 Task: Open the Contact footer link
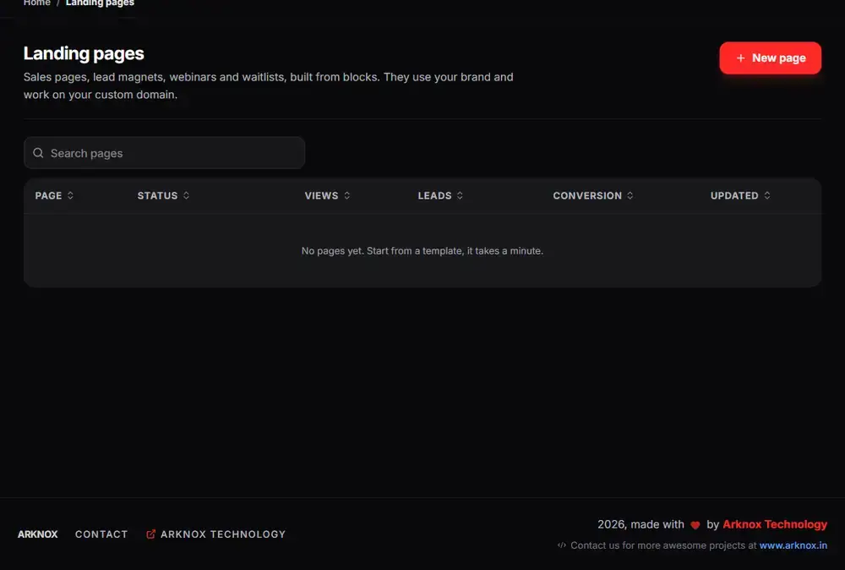tap(101, 534)
